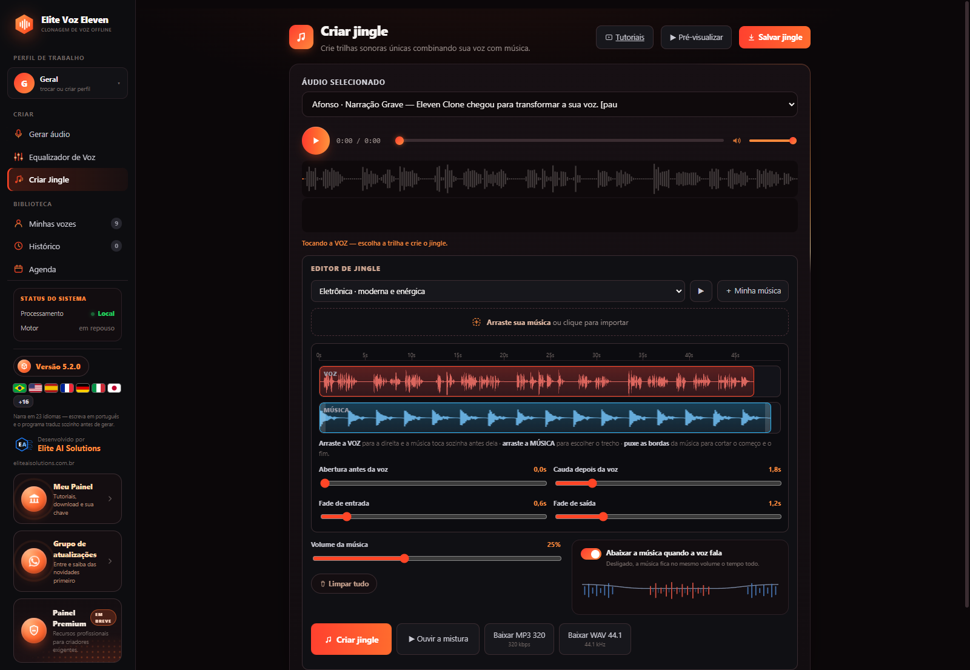The width and height of the screenshot is (970, 670).
Task: Click Ouvir a mistura button
Action: coord(438,639)
